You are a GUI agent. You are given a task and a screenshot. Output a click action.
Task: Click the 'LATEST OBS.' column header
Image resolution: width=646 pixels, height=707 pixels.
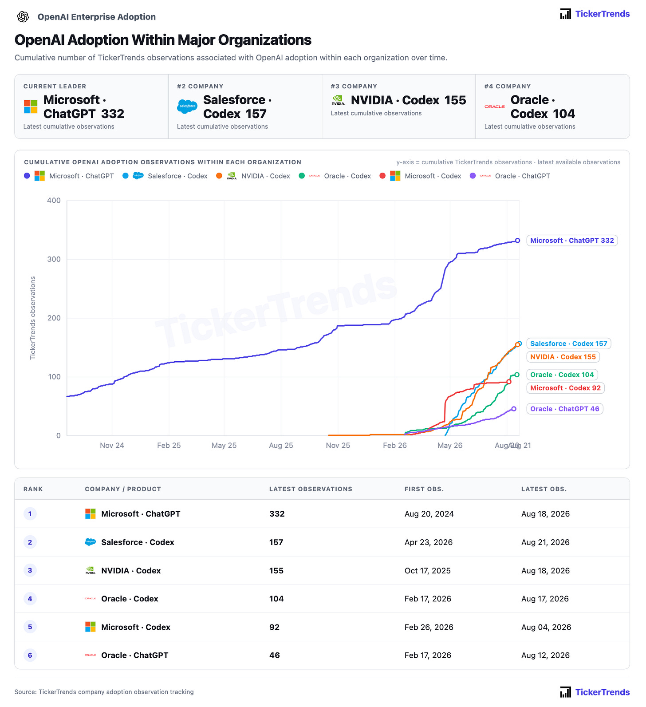click(x=544, y=489)
